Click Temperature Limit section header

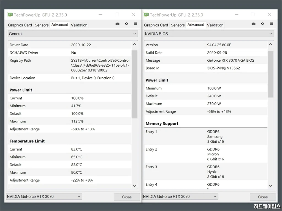click(x=27, y=141)
